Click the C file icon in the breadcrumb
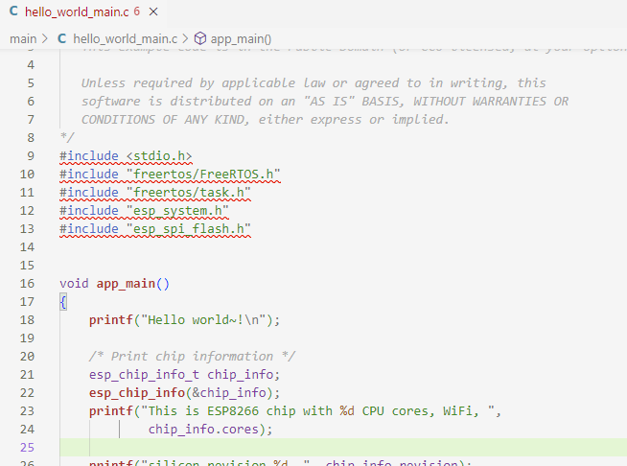Image resolution: width=627 pixels, height=466 pixels. point(63,39)
